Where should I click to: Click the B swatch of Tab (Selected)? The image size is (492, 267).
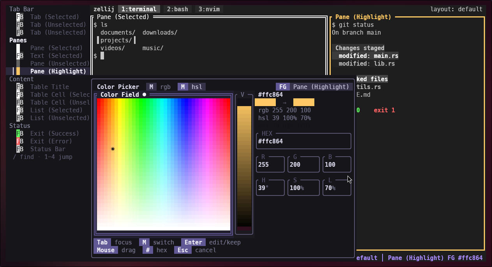pos(21,17)
